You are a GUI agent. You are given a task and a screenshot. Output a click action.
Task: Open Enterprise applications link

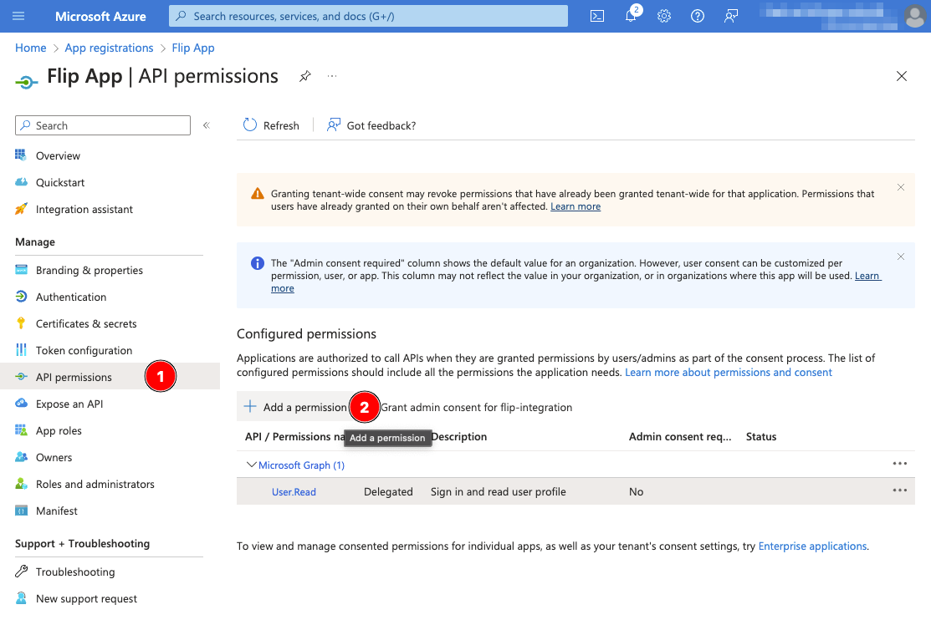(x=812, y=546)
